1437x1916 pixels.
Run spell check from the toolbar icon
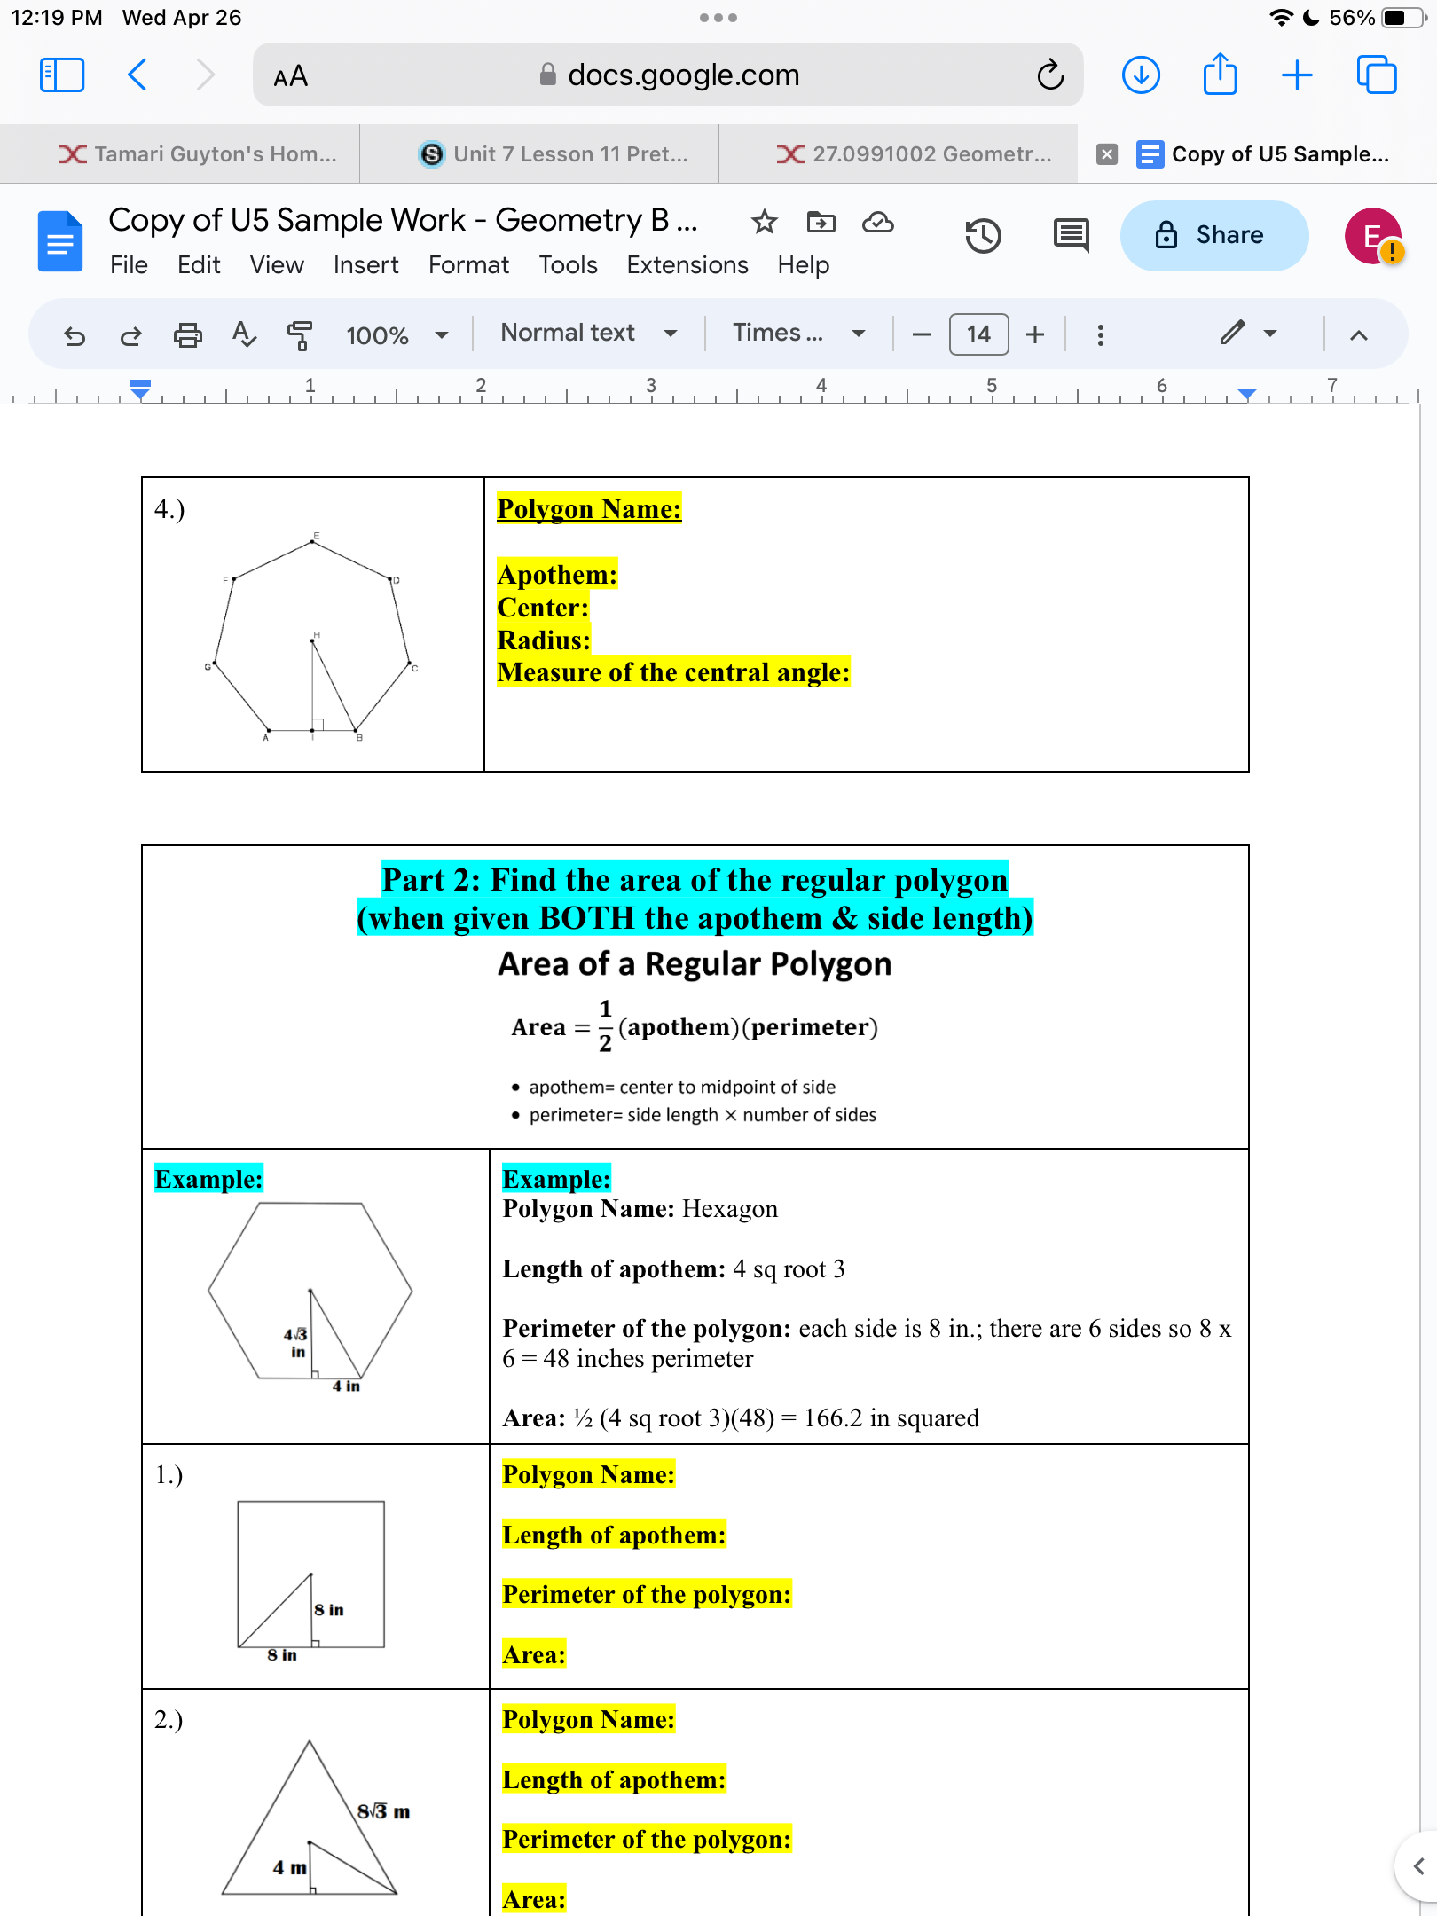point(244,334)
